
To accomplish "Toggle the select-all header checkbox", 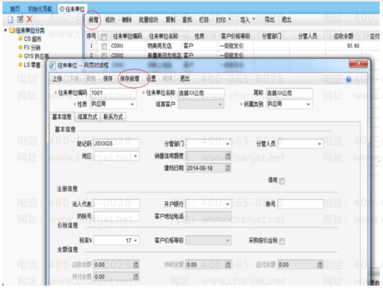I will [x=104, y=37].
